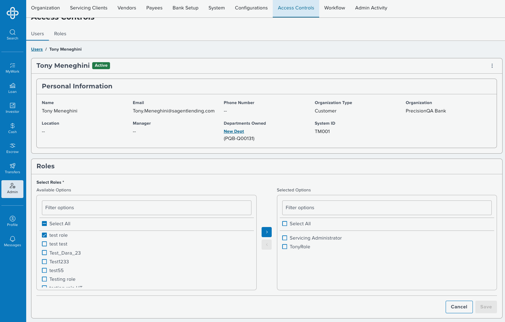Screen dimensions: 505x322
Task: Check the Test_Dara_23 role
Action: pyautogui.click(x=44, y=253)
